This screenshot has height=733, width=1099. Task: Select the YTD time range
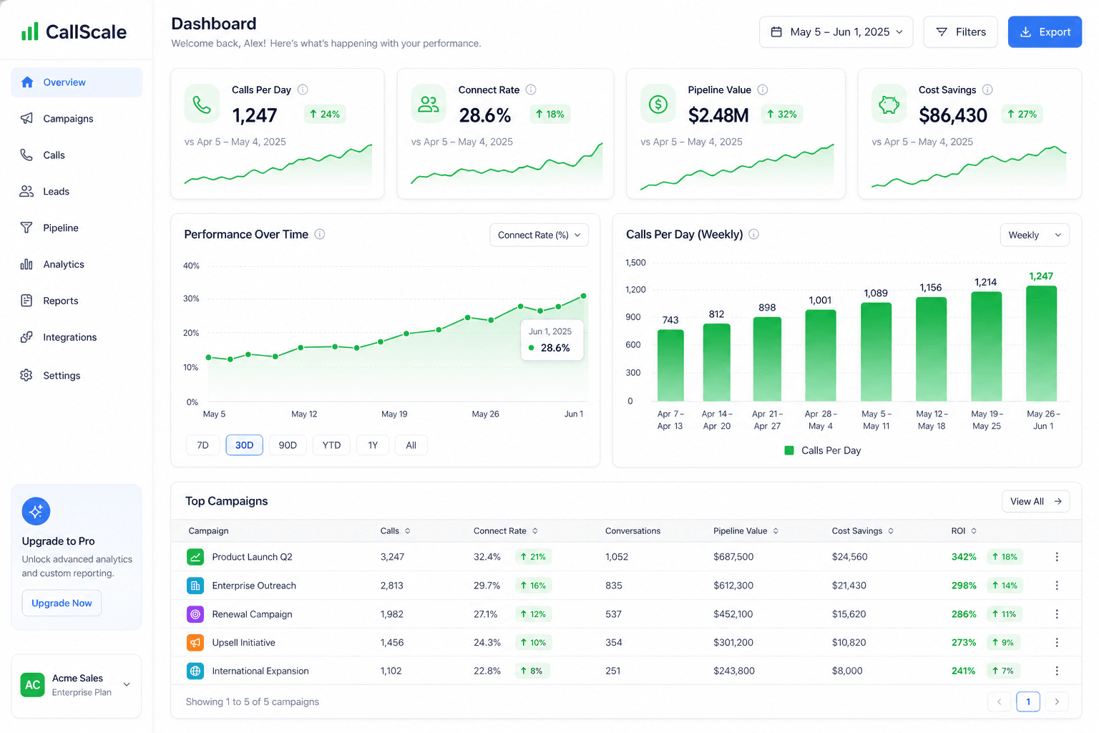331,445
